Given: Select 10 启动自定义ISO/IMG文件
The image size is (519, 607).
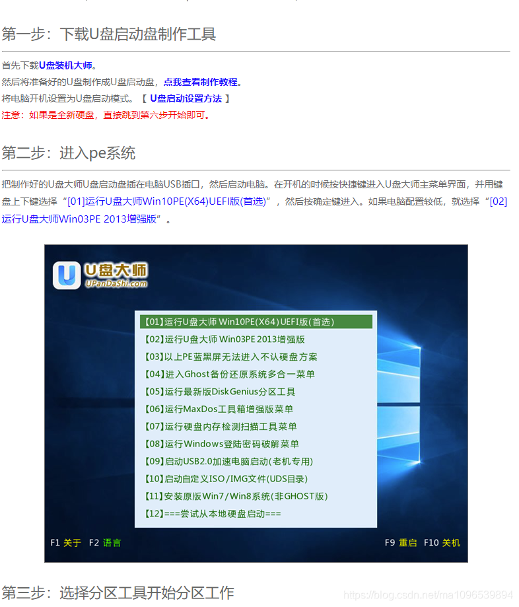Looking at the screenshot, I should click(x=226, y=479).
